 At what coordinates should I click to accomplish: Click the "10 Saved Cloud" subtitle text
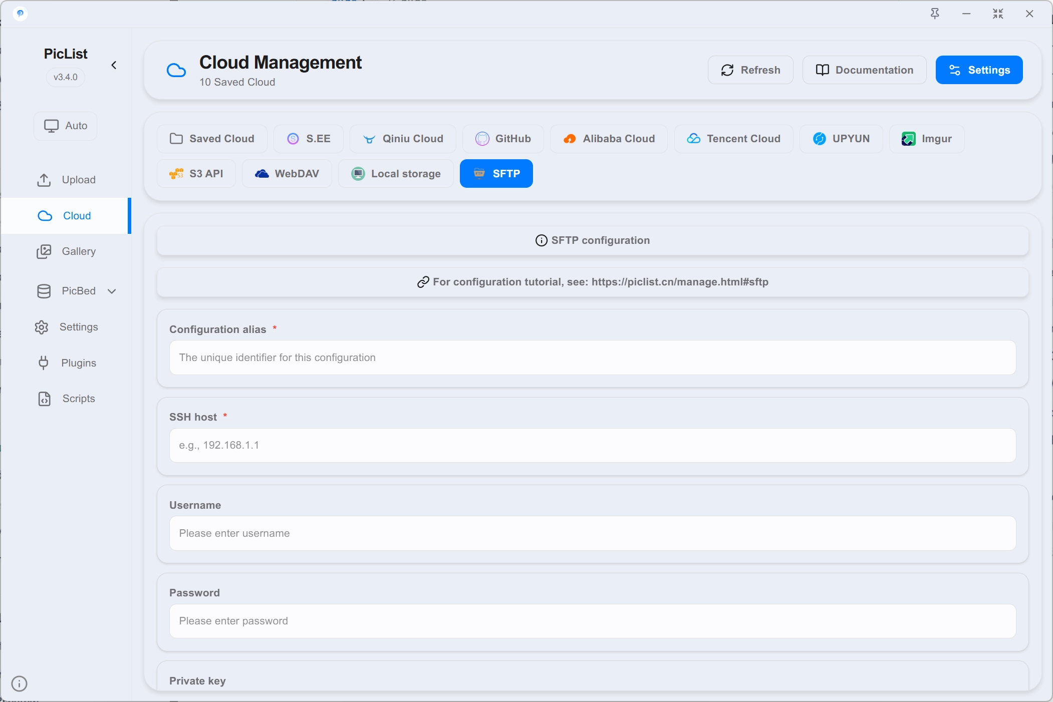coord(237,82)
